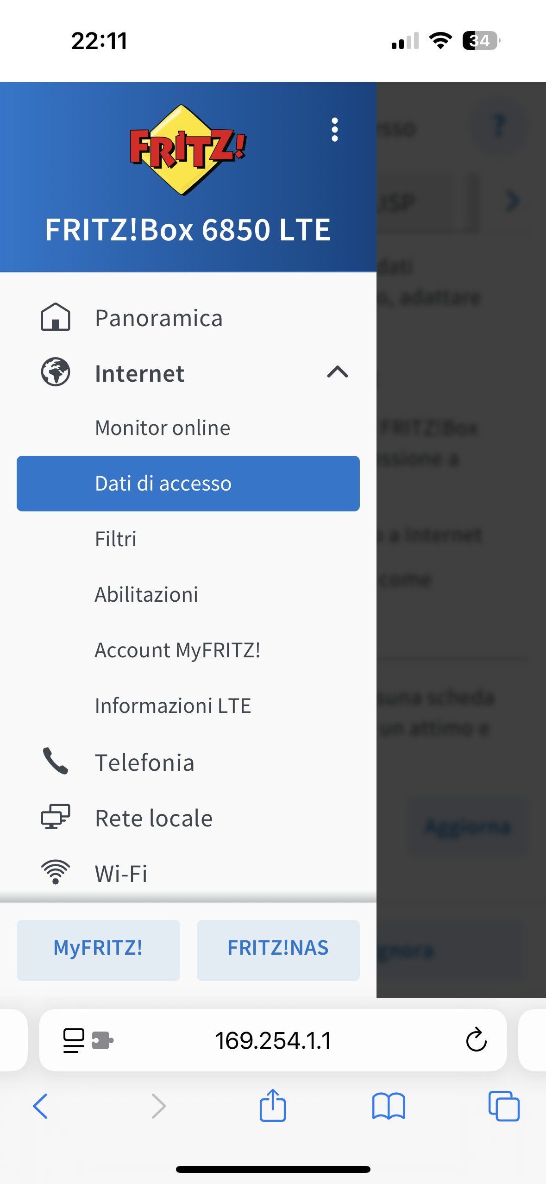Show Safari open tabs
Screen dimensions: 546x1184
click(x=504, y=1106)
